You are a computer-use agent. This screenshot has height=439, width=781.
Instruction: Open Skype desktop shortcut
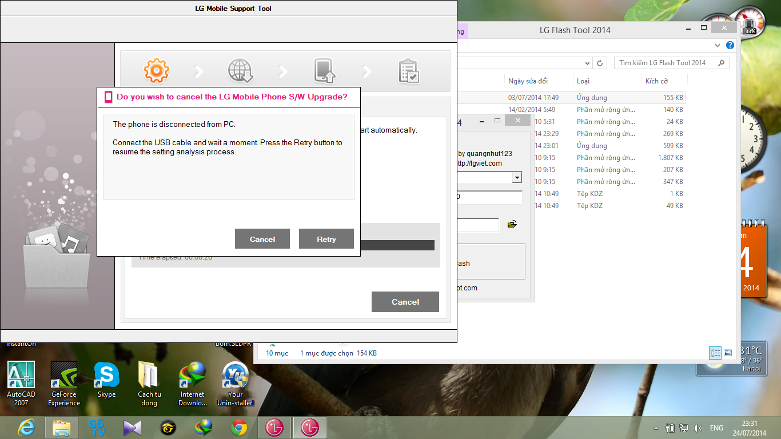coord(107,380)
